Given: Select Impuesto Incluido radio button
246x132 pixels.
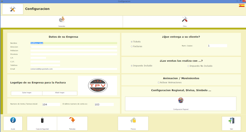Looking at the screenshot, I should point(132,66).
